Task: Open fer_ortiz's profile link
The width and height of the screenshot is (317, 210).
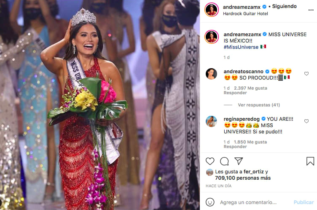Action: tap(253, 172)
